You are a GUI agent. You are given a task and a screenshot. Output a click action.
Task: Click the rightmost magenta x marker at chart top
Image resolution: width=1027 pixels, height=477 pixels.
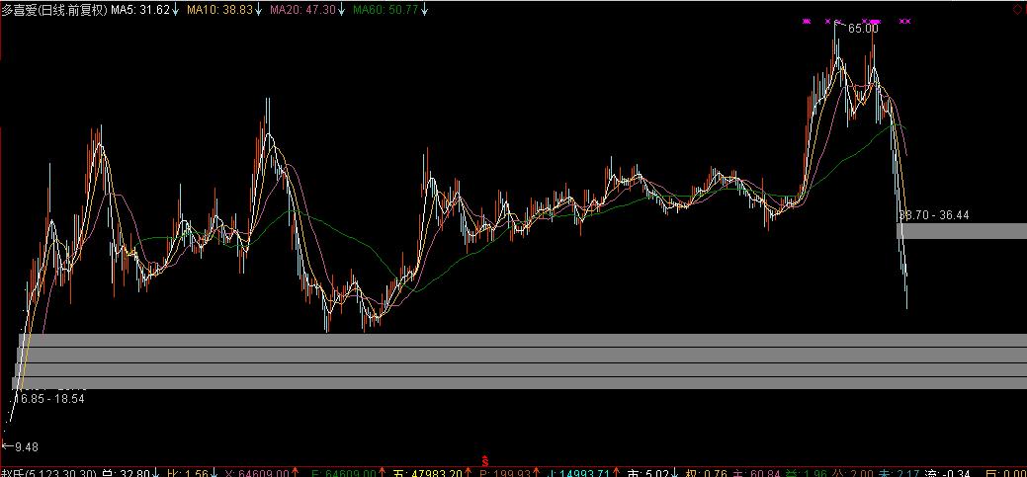(905, 21)
